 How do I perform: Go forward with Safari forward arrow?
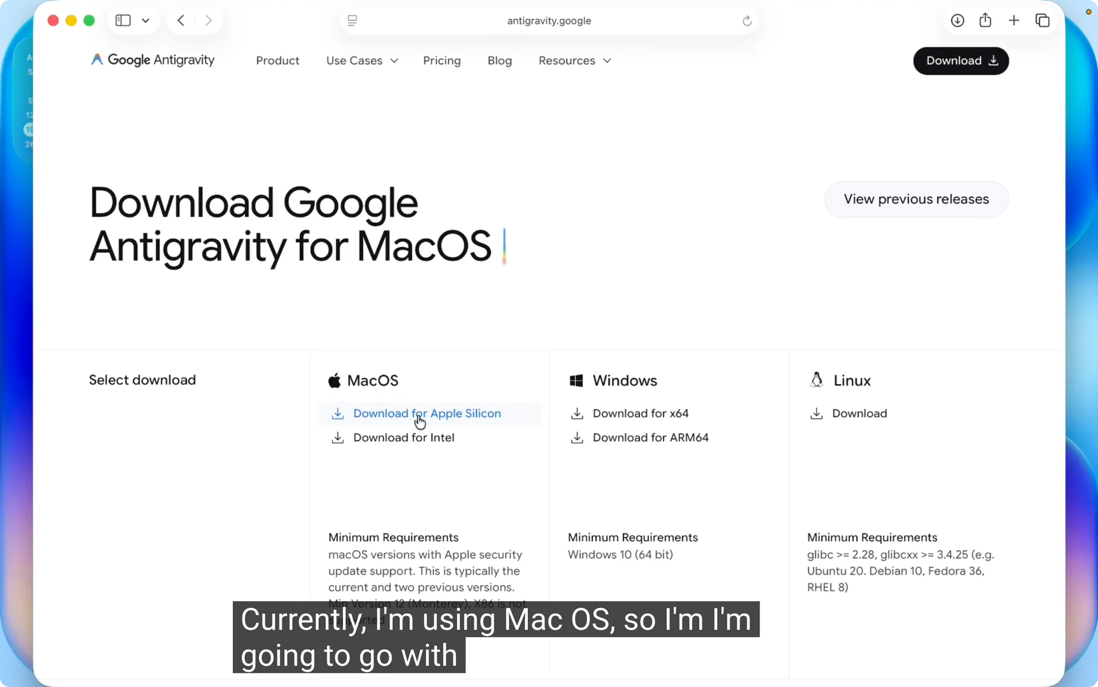click(209, 21)
